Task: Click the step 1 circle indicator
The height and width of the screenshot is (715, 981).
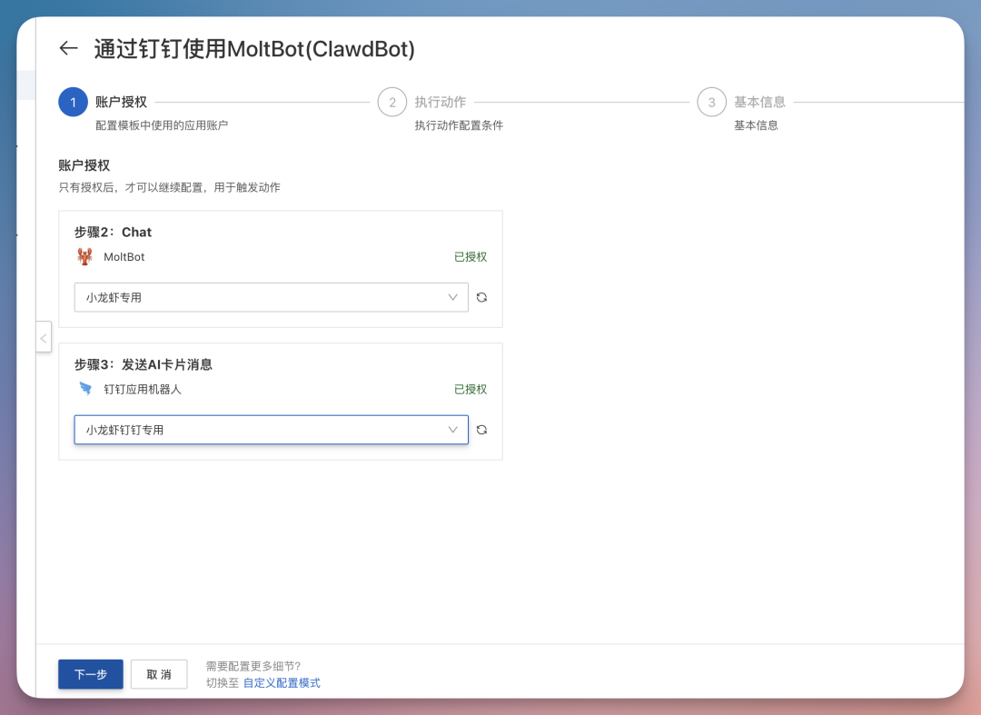Action: pyautogui.click(x=73, y=102)
